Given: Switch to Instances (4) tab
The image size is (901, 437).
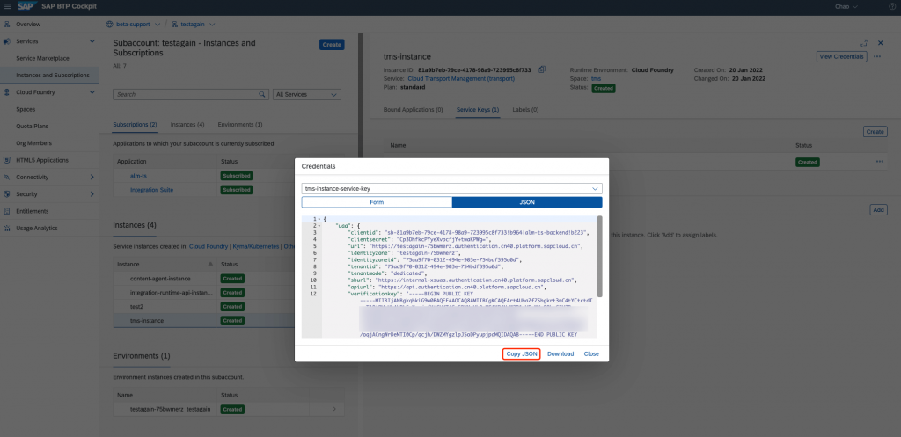Looking at the screenshot, I should (187, 125).
